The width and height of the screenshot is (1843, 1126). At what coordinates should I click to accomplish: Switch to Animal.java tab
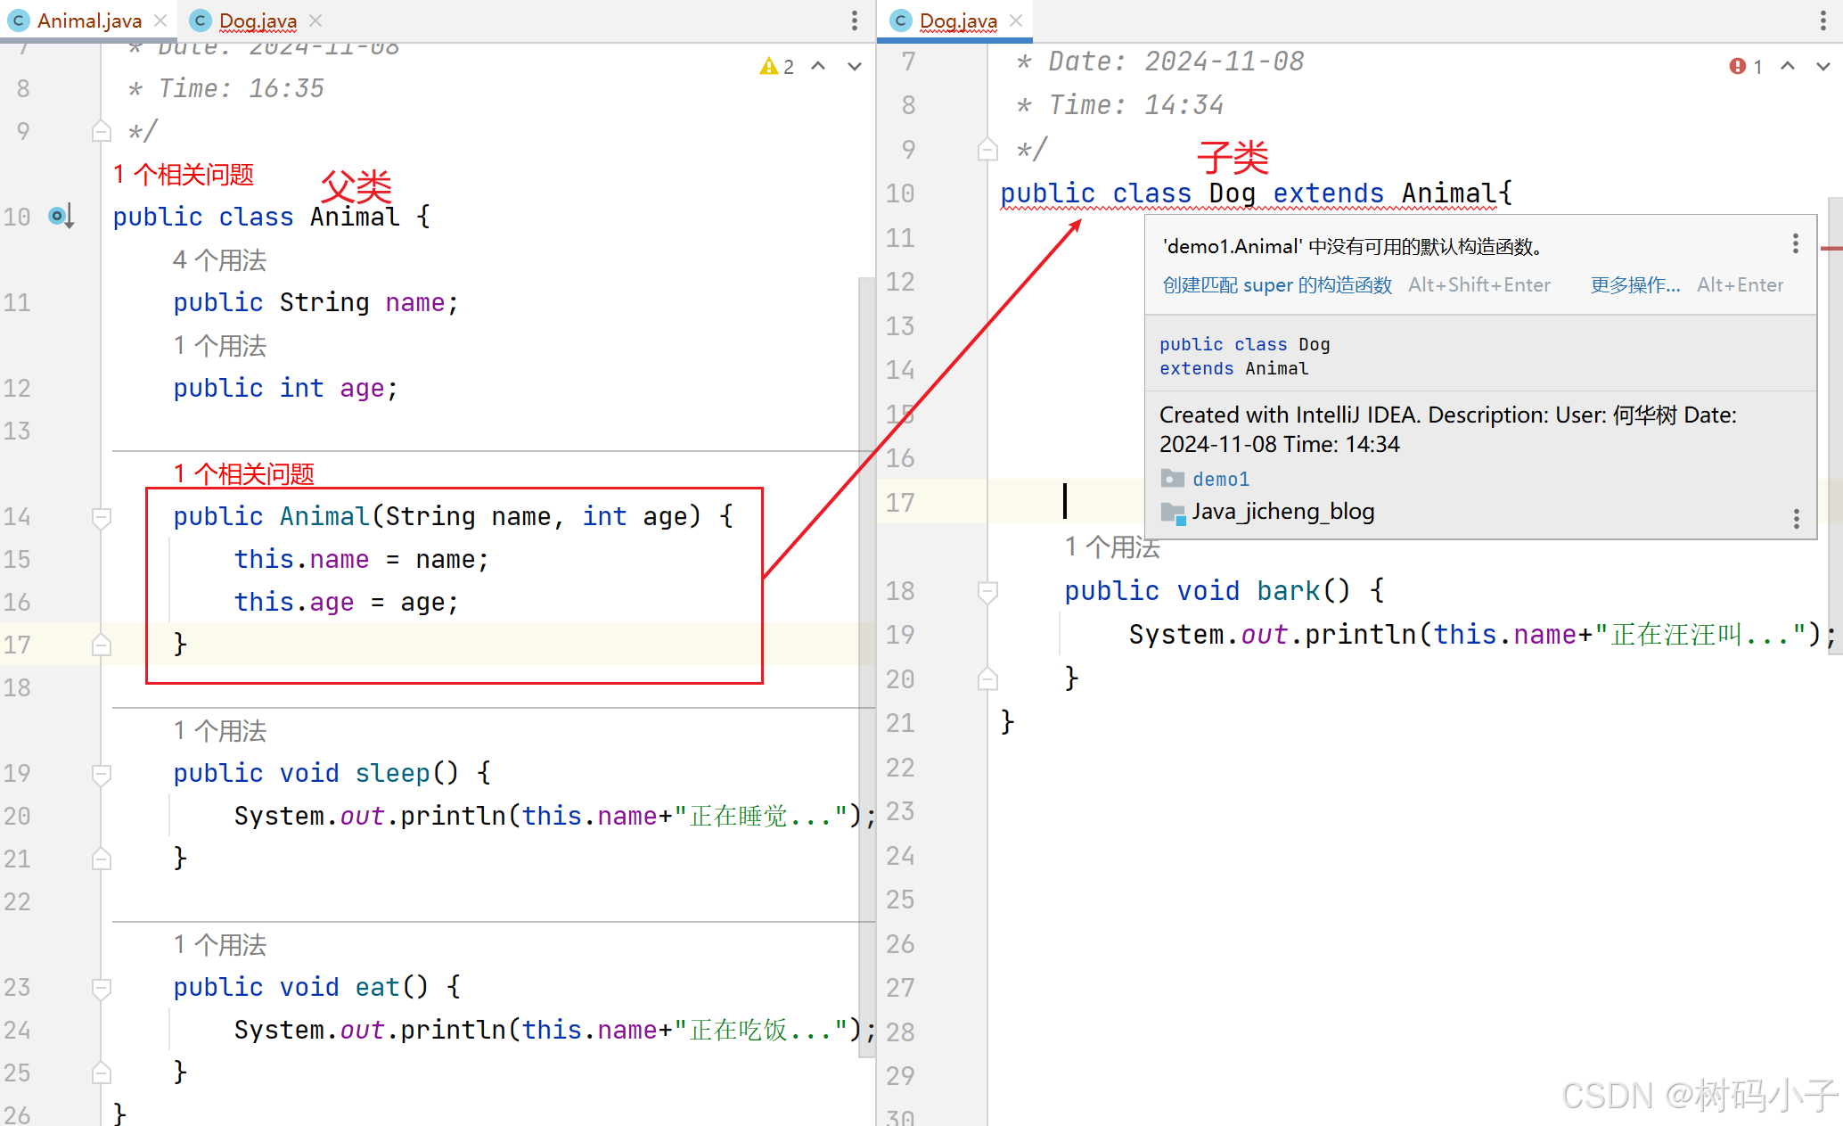(x=88, y=21)
